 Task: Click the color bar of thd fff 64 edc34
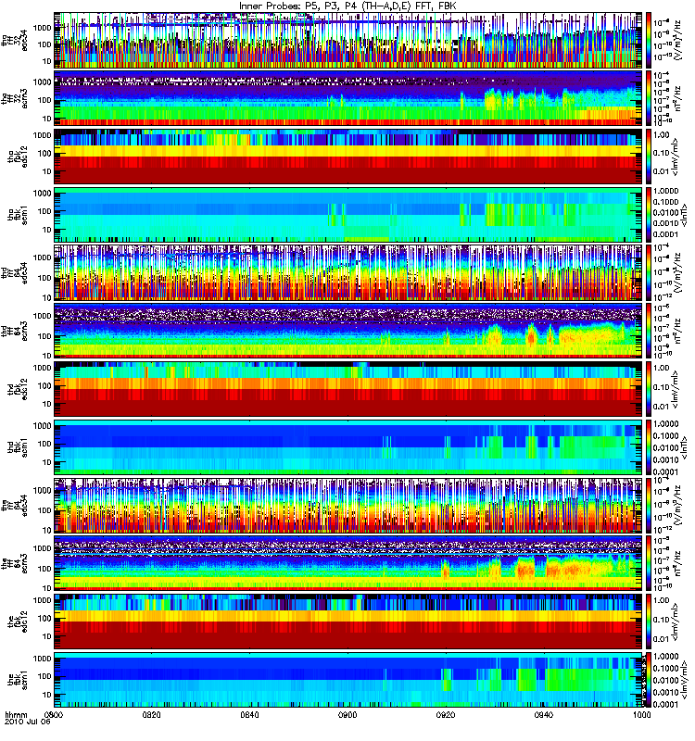click(649, 272)
